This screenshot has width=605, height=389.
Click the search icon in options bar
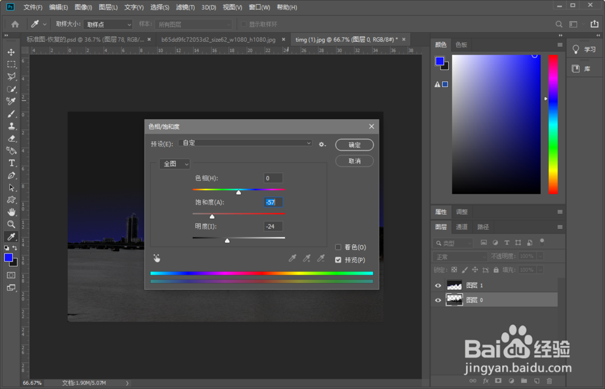point(558,24)
